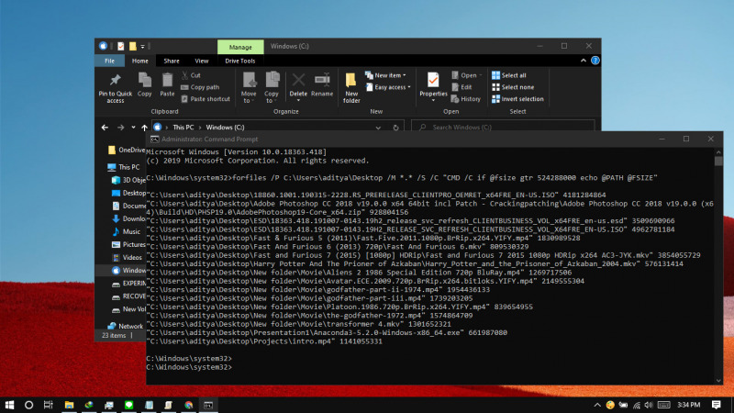Screen dimensions: 734x413
Task: Click the Paste icon in ribbon
Action: tap(167, 84)
